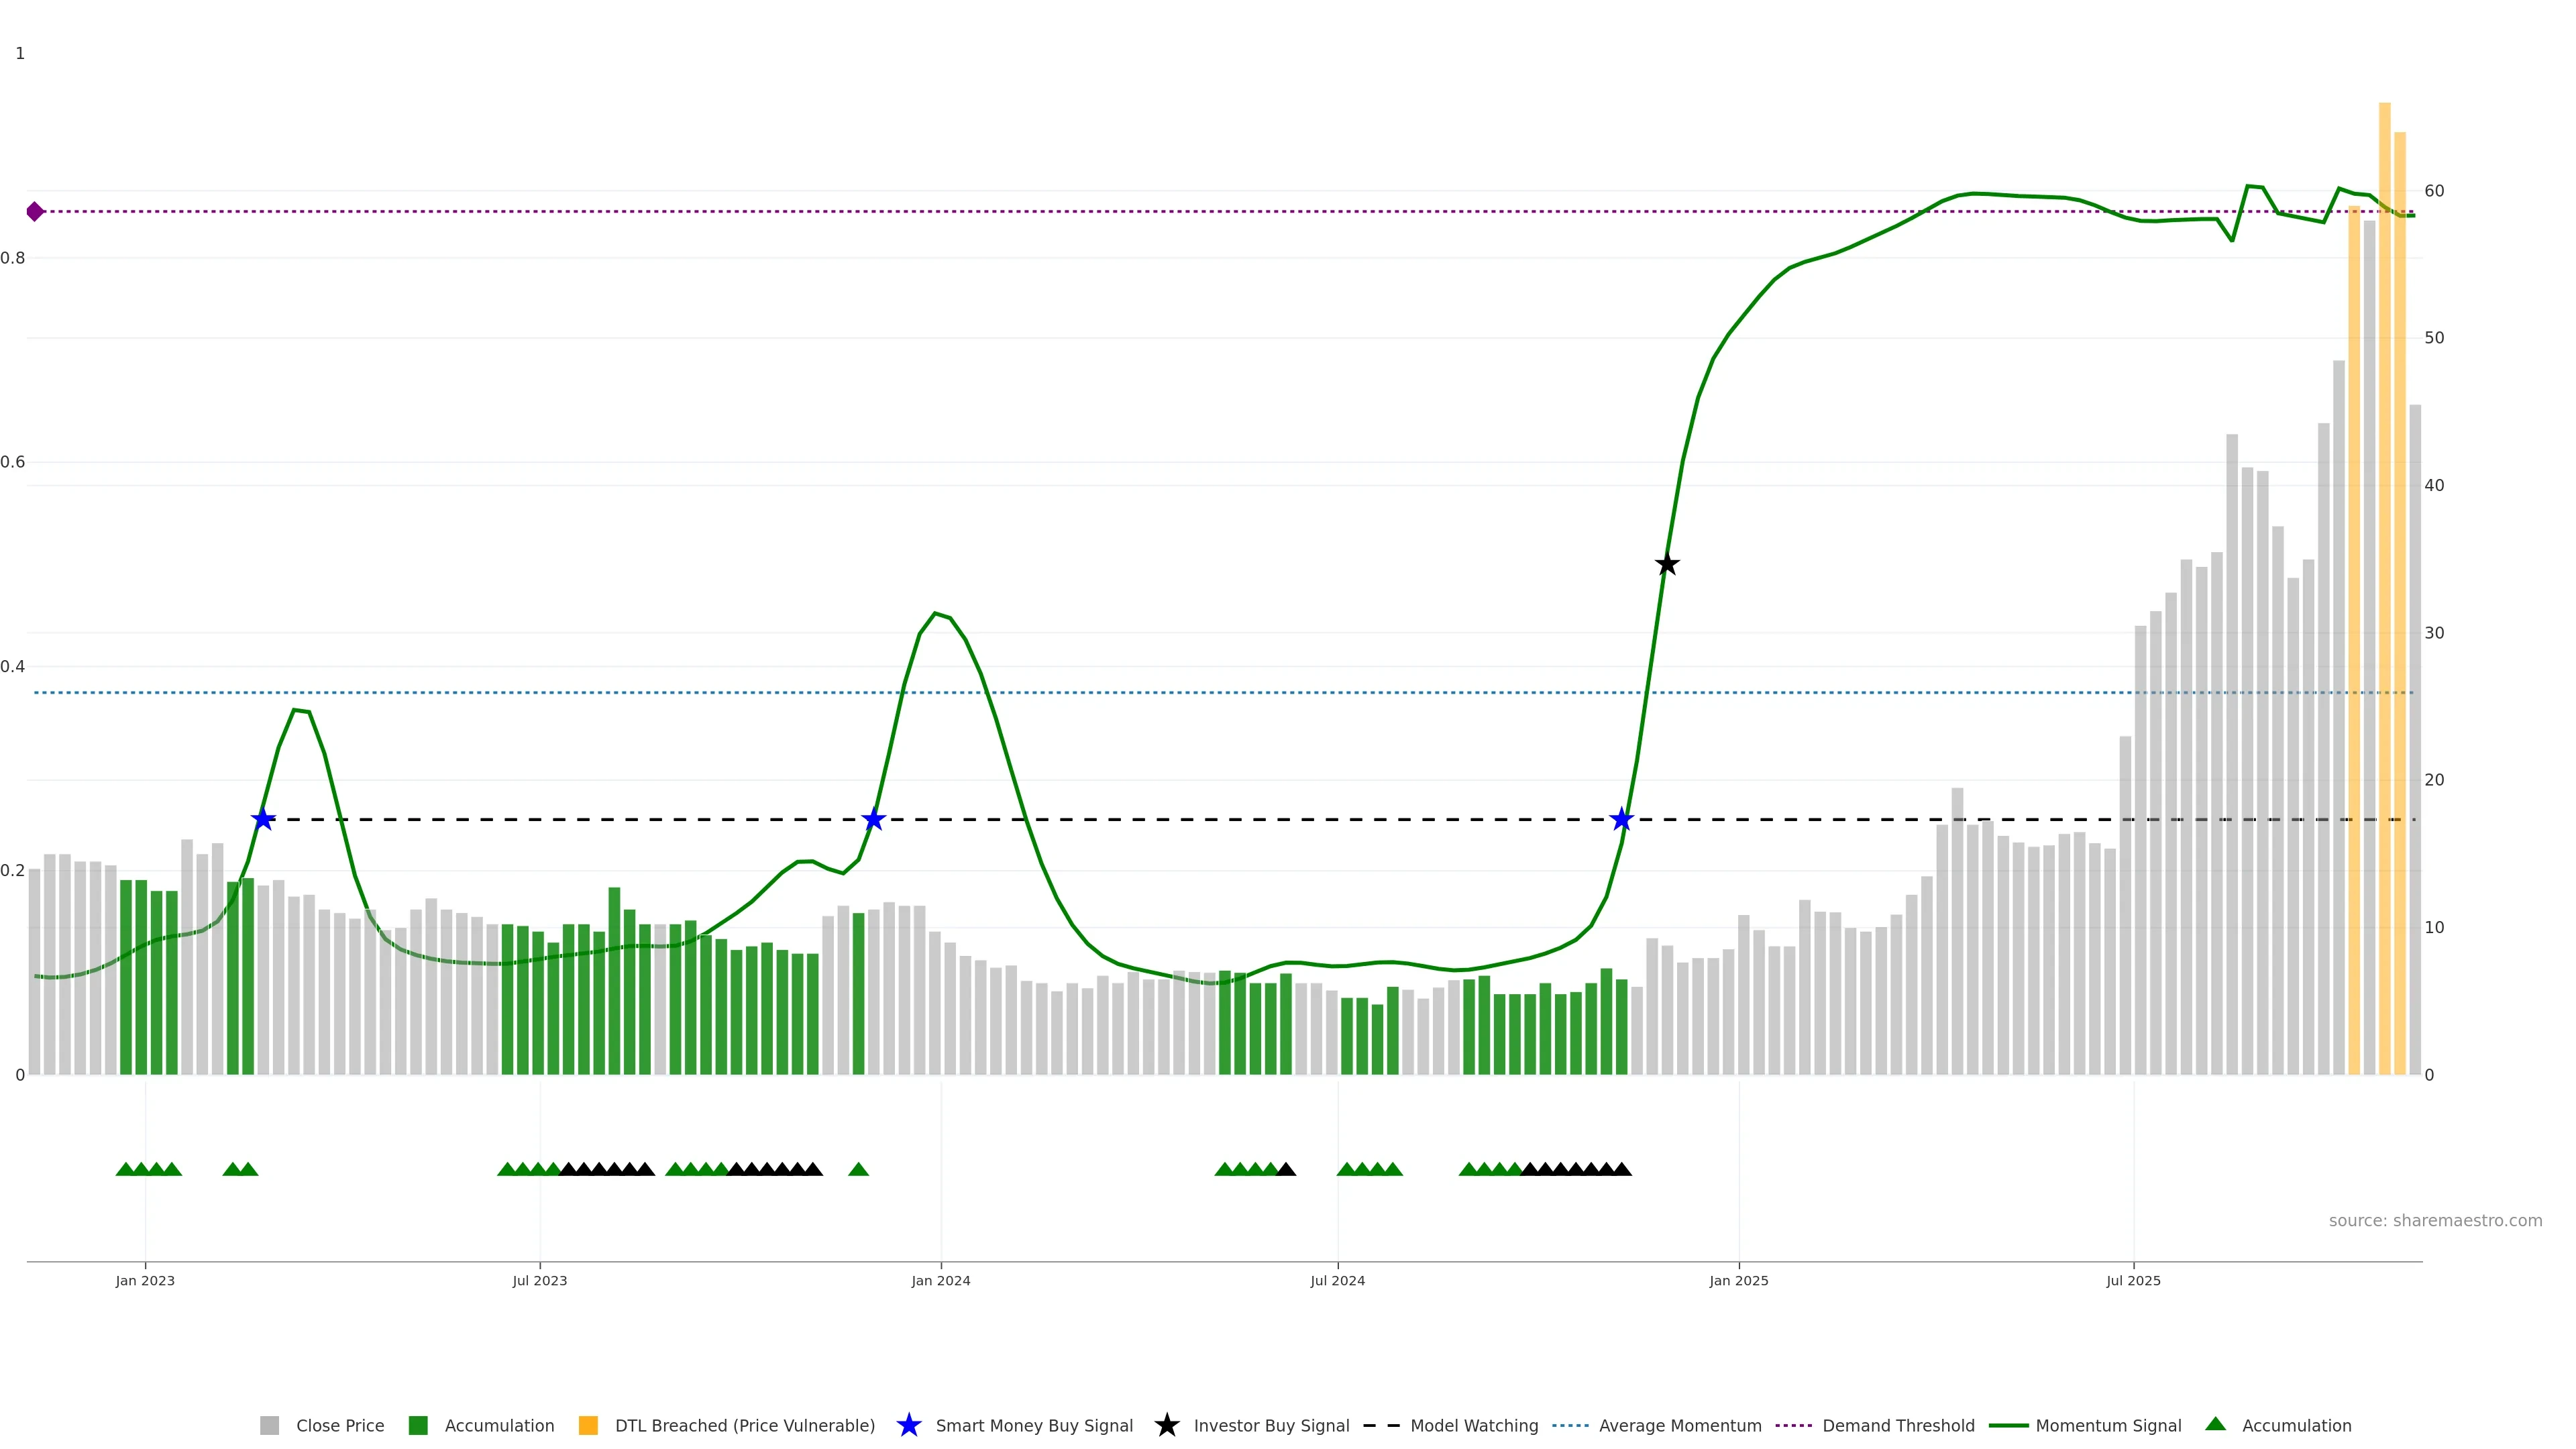
Task: Click the lone green triangle before Jan 2024
Action: (858, 1169)
